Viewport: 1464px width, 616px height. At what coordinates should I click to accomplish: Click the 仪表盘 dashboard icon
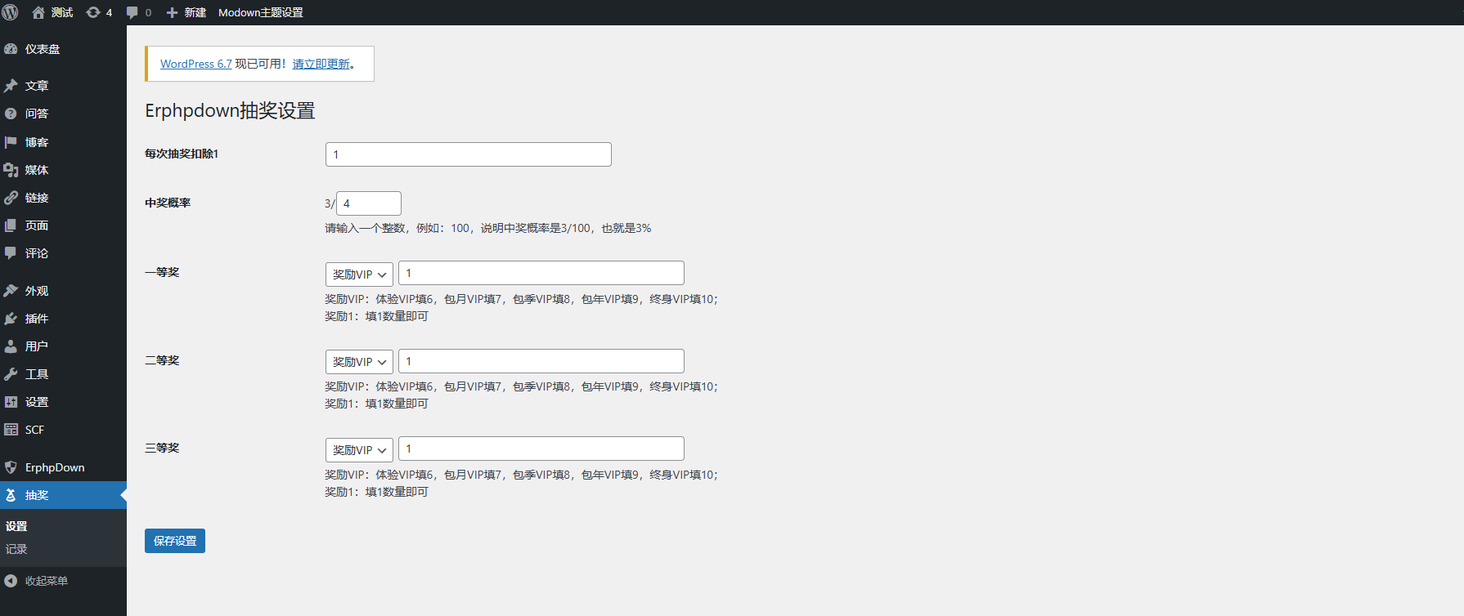(11, 49)
